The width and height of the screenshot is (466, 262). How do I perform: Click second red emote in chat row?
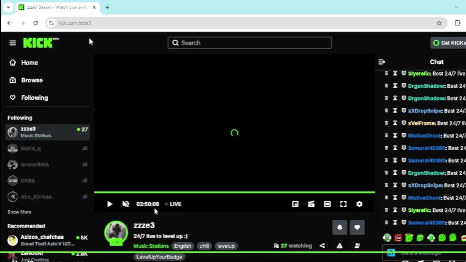pyautogui.click(x=398, y=238)
